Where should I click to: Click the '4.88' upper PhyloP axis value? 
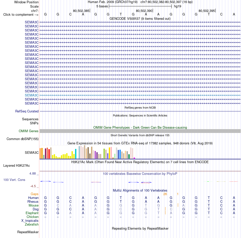click(x=32, y=174)
